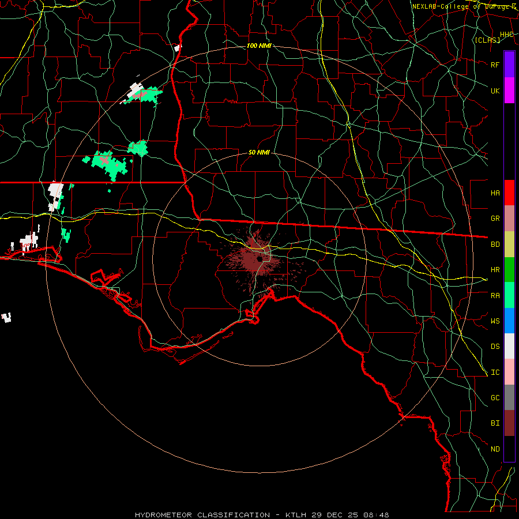This screenshot has height=519, width=519.
Task: Click the RF legend label
Action: tap(495, 65)
